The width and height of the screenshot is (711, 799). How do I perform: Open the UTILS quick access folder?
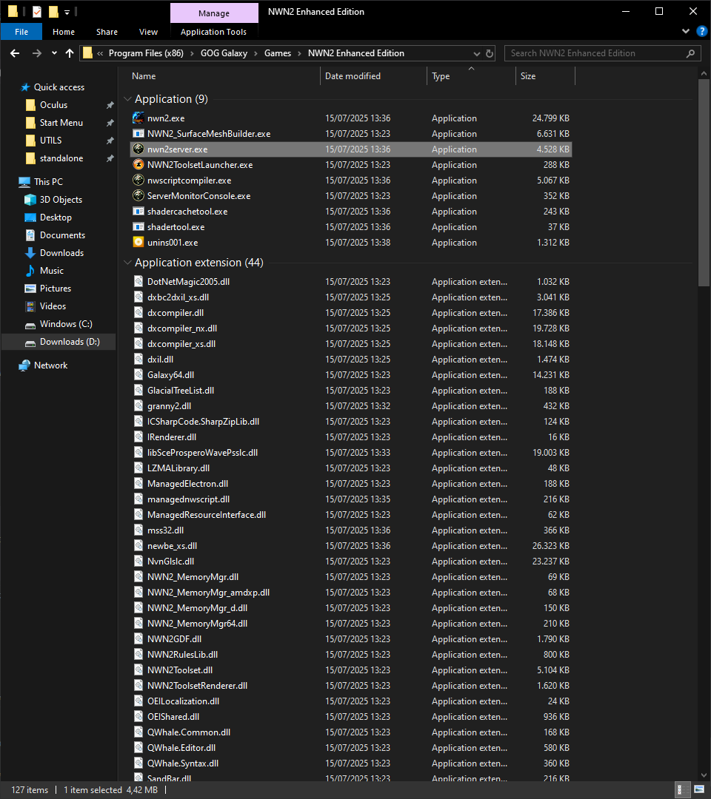coord(50,141)
